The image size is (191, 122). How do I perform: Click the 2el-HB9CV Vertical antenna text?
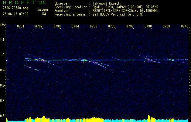point(118,14)
